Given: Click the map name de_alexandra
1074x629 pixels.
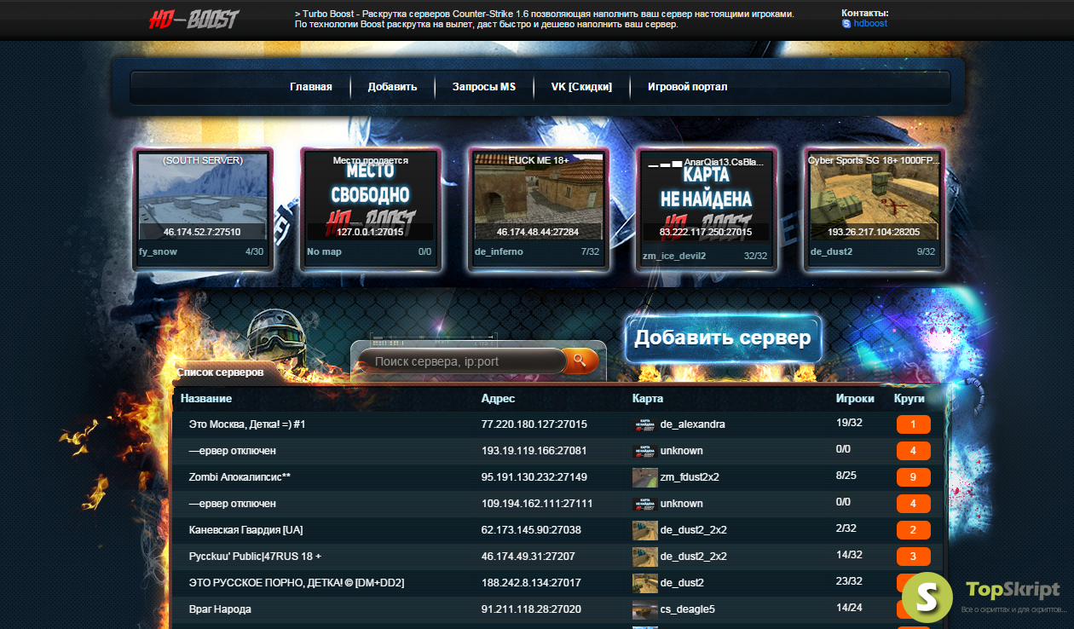Looking at the screenshot, I should pos(693,424).
